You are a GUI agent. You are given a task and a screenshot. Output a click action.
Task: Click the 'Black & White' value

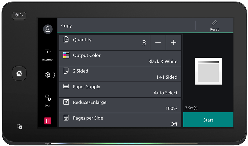coord(163,61)
